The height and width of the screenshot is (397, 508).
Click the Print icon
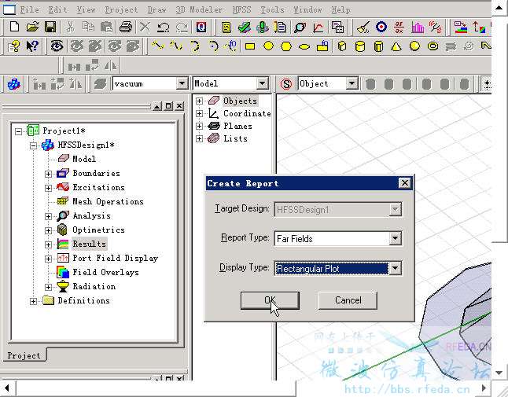[125, 27]
